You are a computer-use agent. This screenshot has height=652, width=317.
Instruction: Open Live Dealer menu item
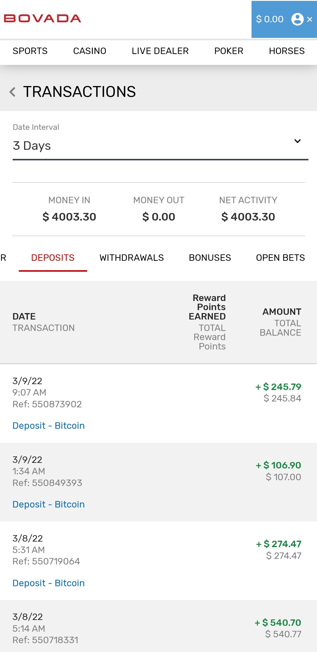pos(160,51)
